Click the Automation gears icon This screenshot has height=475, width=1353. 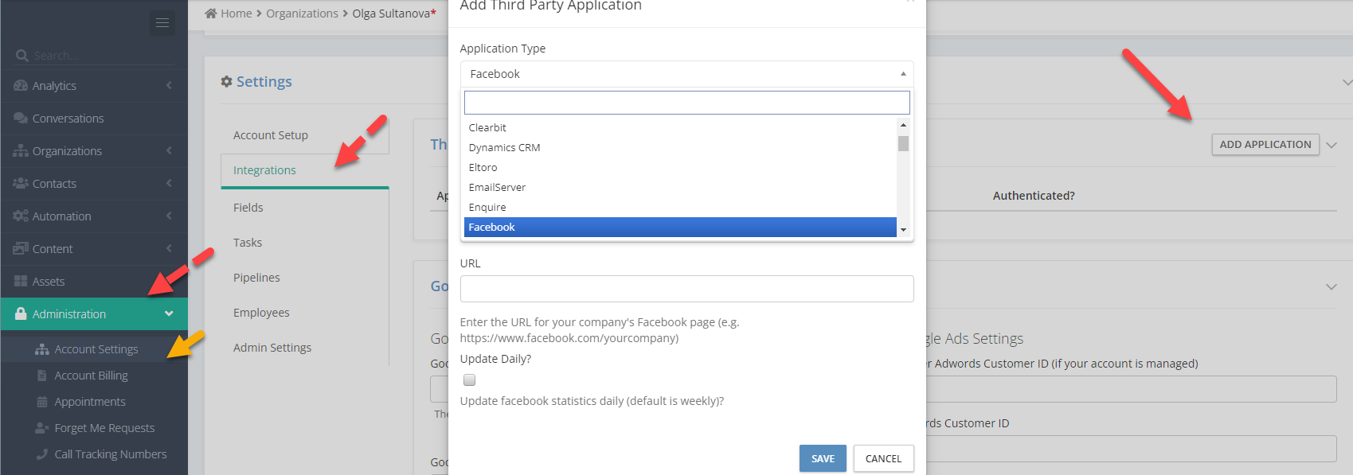(21, 216)
